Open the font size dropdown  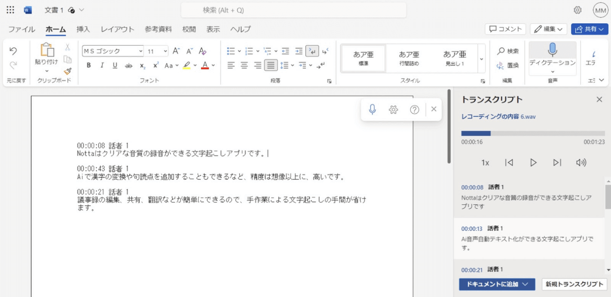(x=166, y=51)
